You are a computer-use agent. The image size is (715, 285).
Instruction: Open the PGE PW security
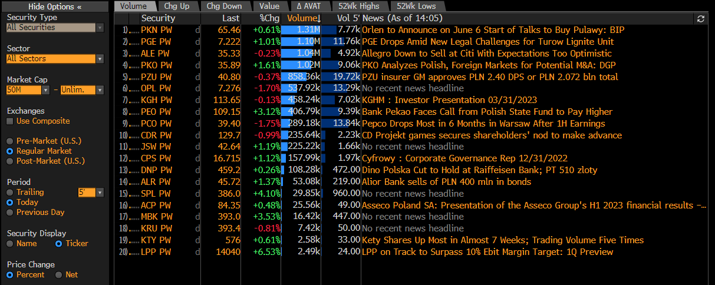point(157,41)
